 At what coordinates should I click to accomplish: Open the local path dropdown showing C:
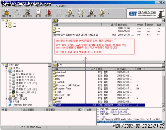tap(163, 65)
